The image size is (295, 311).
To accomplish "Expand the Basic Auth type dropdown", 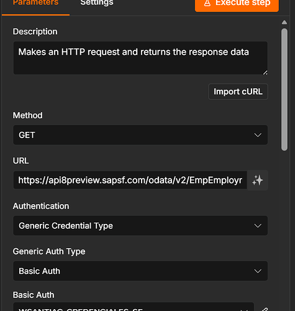I will (x=140, y=271).
